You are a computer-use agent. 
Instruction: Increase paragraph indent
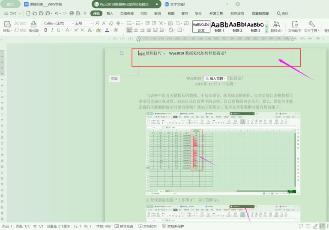tap(154, 23)
